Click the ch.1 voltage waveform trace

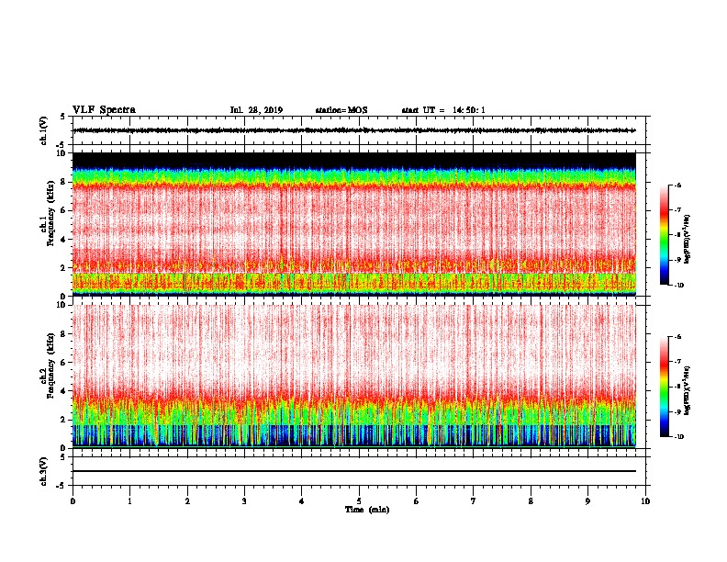click(x=354, y=130)
